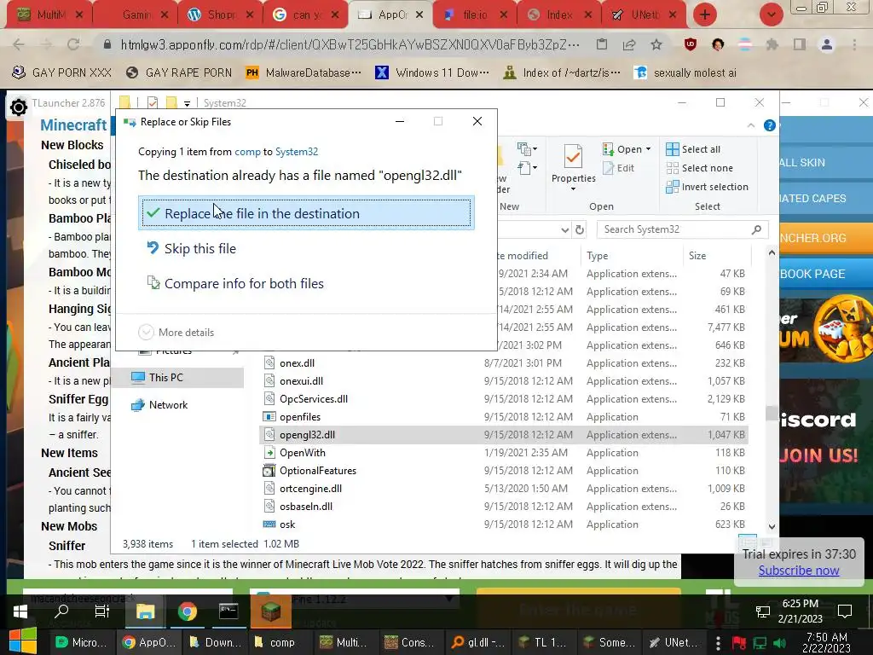Image resolution: width=873 pixels, height=655 pixels.
Task: Click Open in the Explorer ribbon
Action: (x=622, y=149)
